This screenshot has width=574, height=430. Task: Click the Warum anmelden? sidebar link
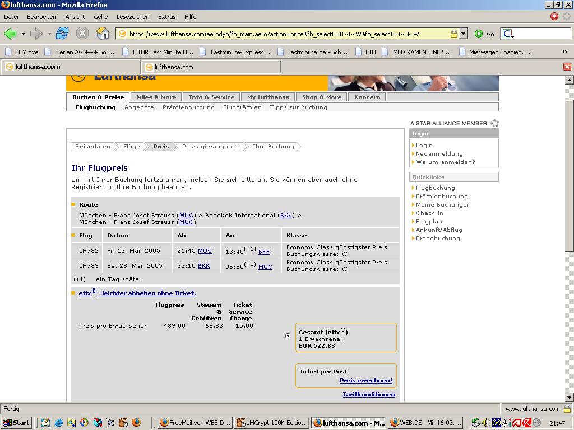(445, 162)
